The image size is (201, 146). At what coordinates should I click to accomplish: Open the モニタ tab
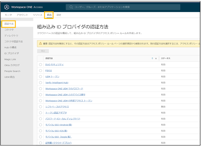click(8, 15)
